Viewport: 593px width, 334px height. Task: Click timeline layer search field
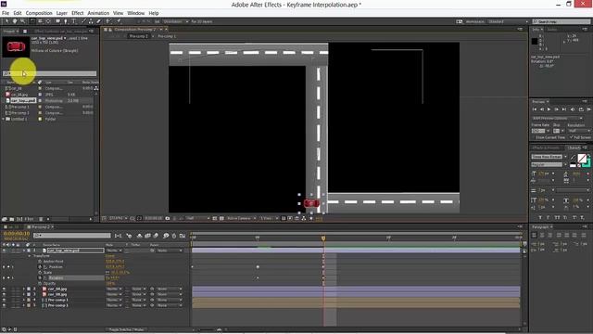tap(72, 236)
